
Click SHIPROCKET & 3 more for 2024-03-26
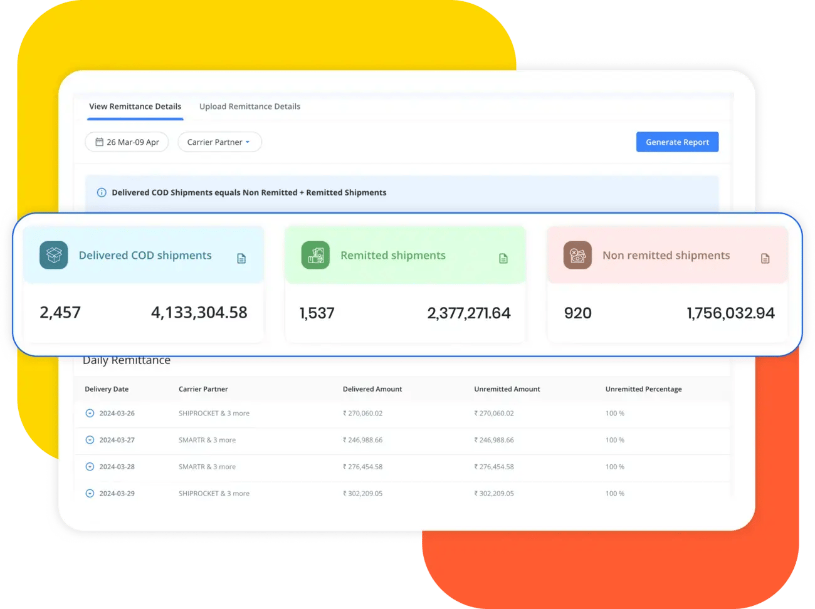coord(214,414)
